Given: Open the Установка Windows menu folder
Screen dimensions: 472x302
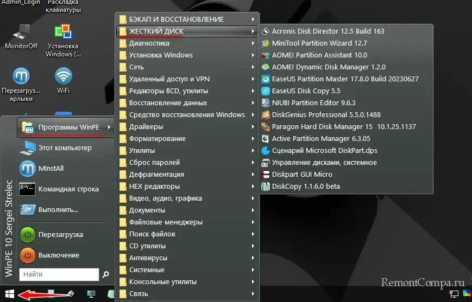Looking at the screenshot, I should [187, 55].
